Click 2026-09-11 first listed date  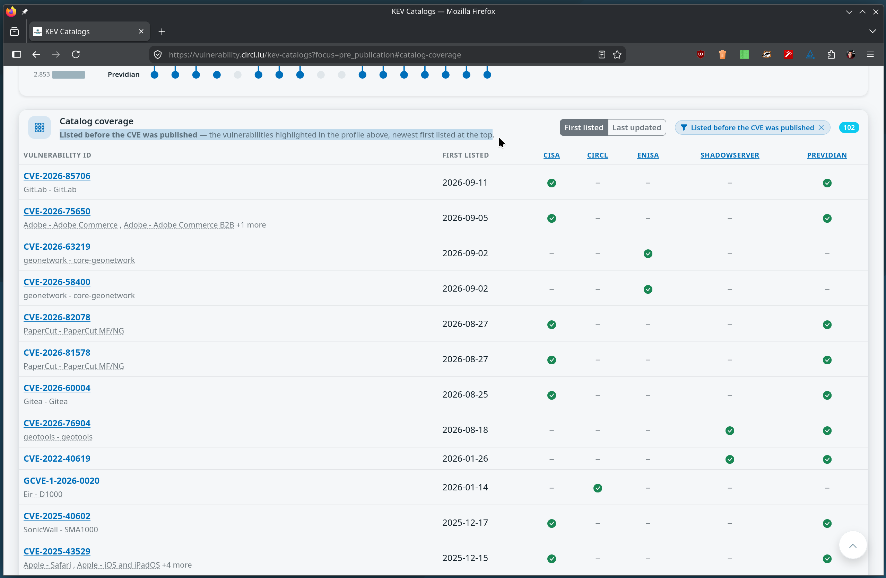(465, 183)
